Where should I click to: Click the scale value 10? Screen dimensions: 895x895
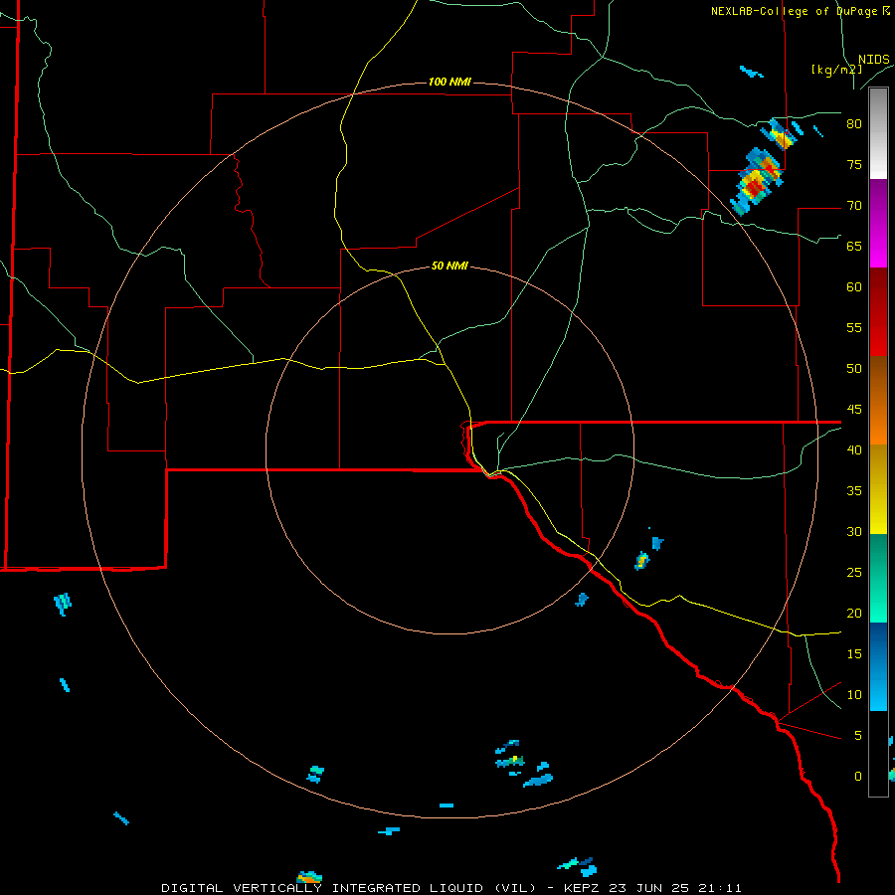854,695
